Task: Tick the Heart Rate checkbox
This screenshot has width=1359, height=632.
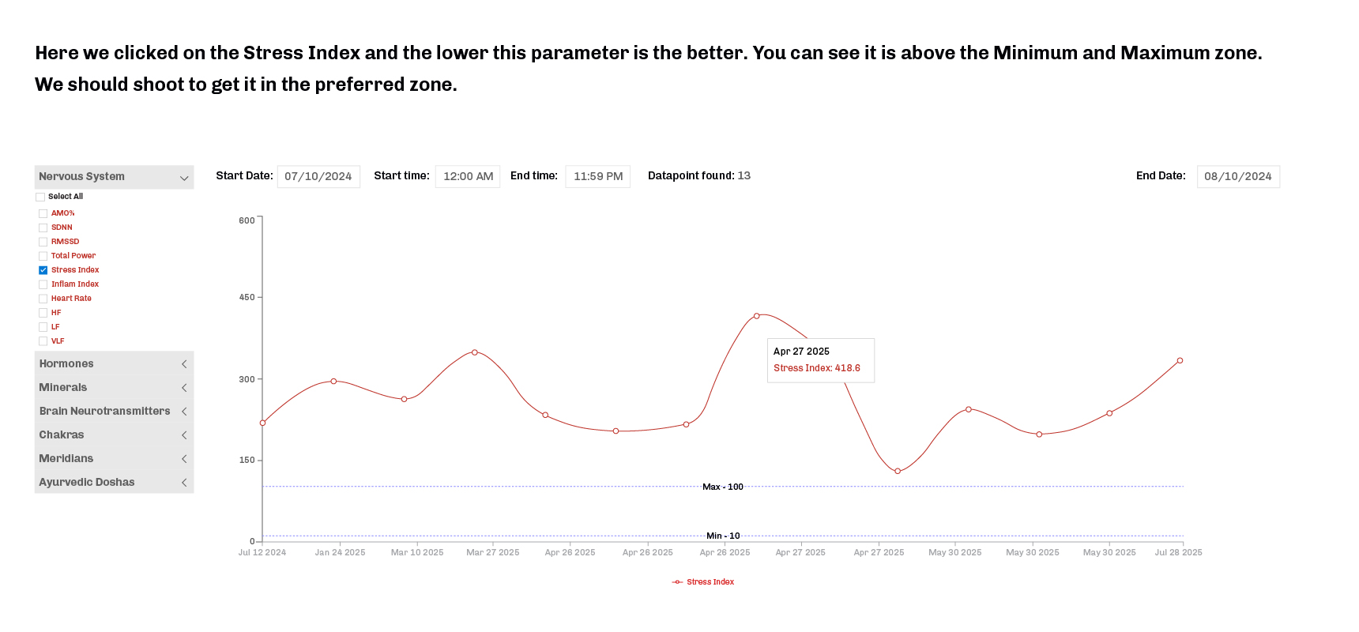Action: point(43,299)
